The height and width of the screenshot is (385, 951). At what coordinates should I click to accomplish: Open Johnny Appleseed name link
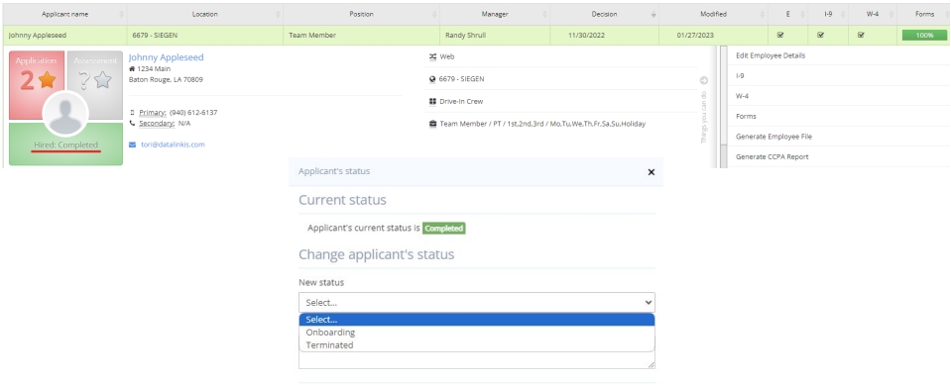pyautogui.click(x=167, y=57)
